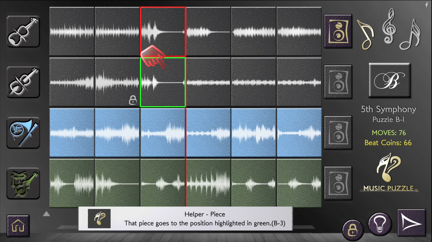Click the red playhead line in green row
Viewport: 432px width, 242px height.
click(186, 183)
